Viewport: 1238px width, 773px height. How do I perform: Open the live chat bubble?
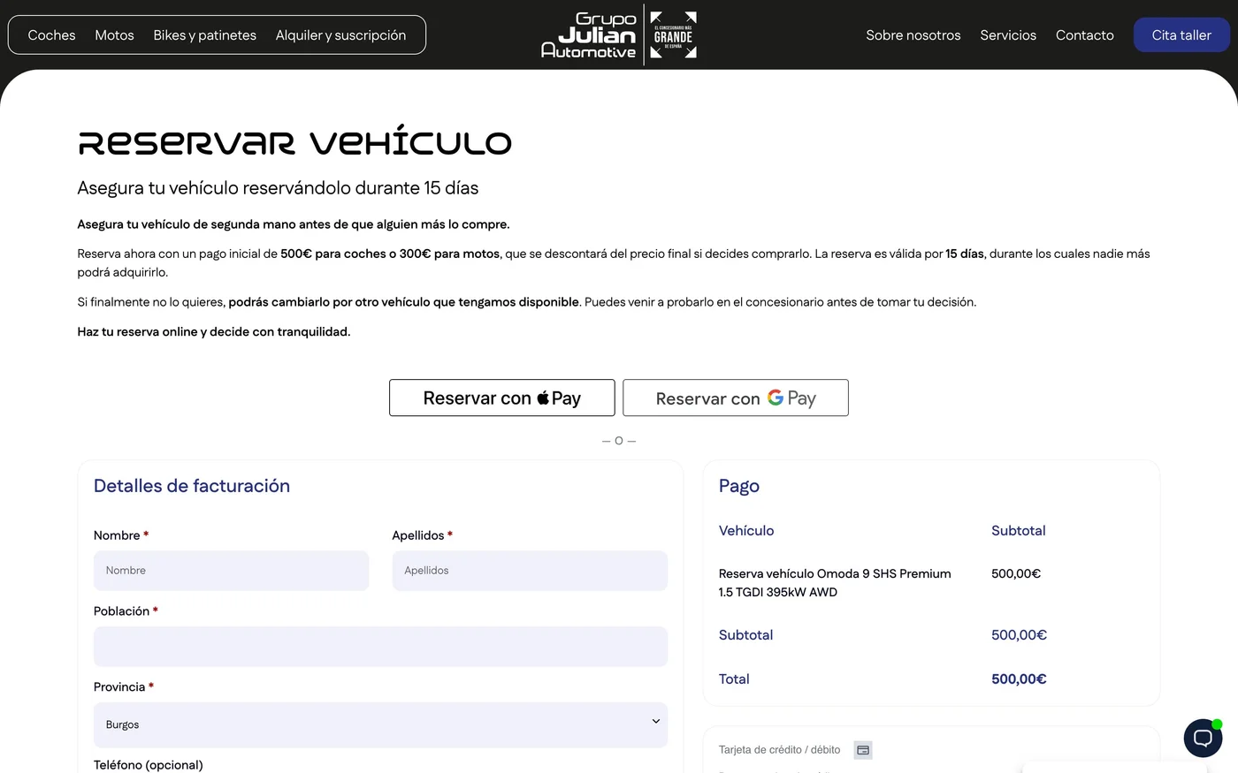click(x=1203, y=738)
